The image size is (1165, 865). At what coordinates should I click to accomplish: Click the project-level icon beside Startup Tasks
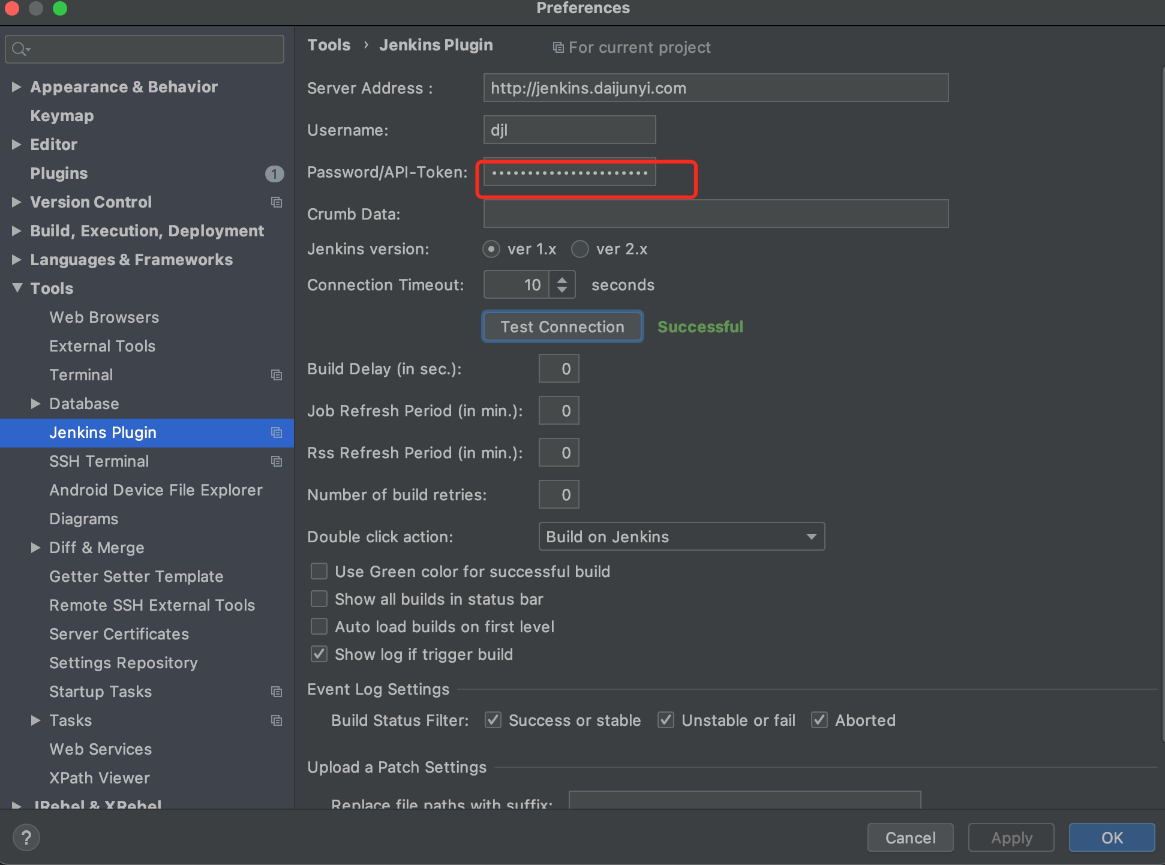277,692
